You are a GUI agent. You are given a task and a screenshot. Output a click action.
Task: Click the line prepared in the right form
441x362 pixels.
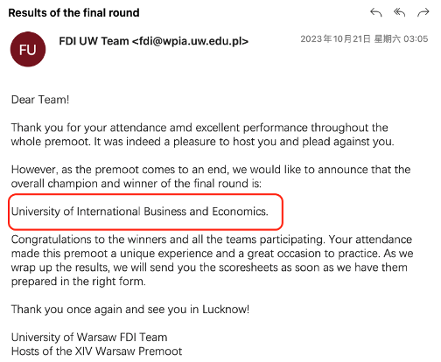78,282
